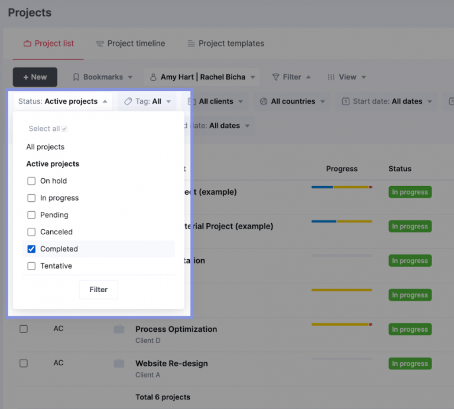Check the On hold status checkbox

click(32, 181)
